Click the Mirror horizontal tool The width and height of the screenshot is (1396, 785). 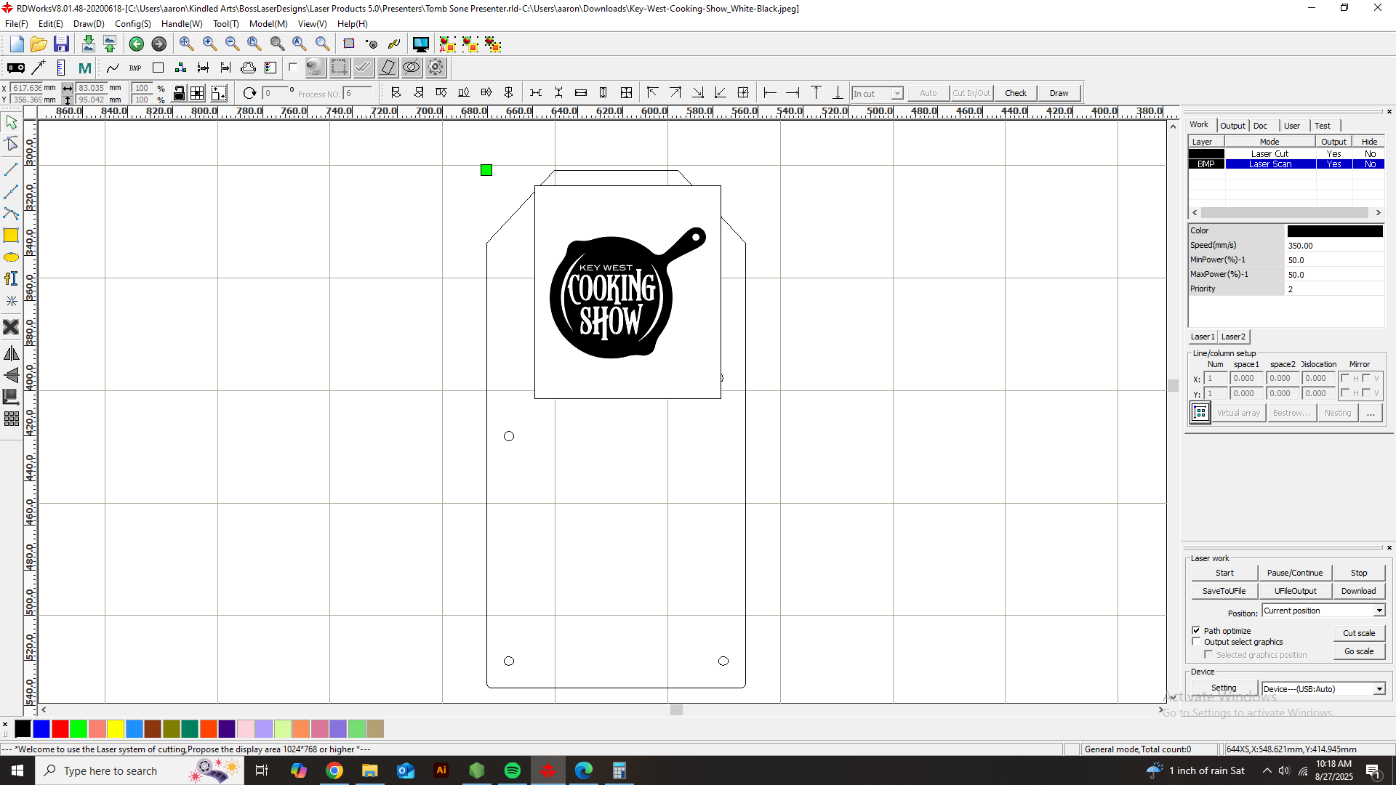[11, 353]
